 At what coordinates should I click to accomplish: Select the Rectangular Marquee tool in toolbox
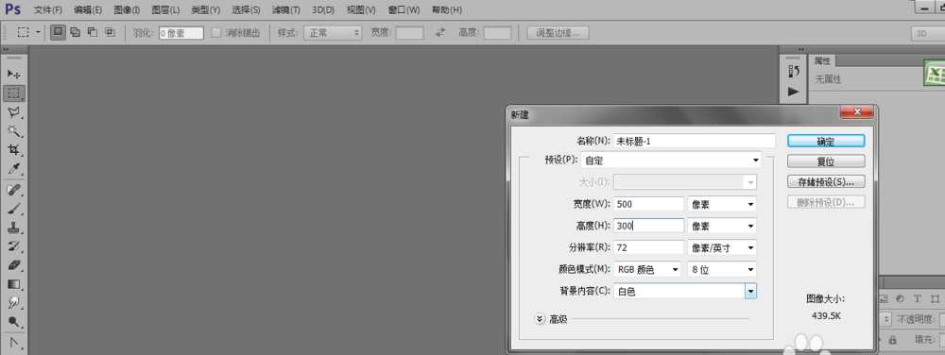(x=14, y=93)
